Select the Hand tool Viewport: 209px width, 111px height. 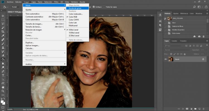(3, 87)
